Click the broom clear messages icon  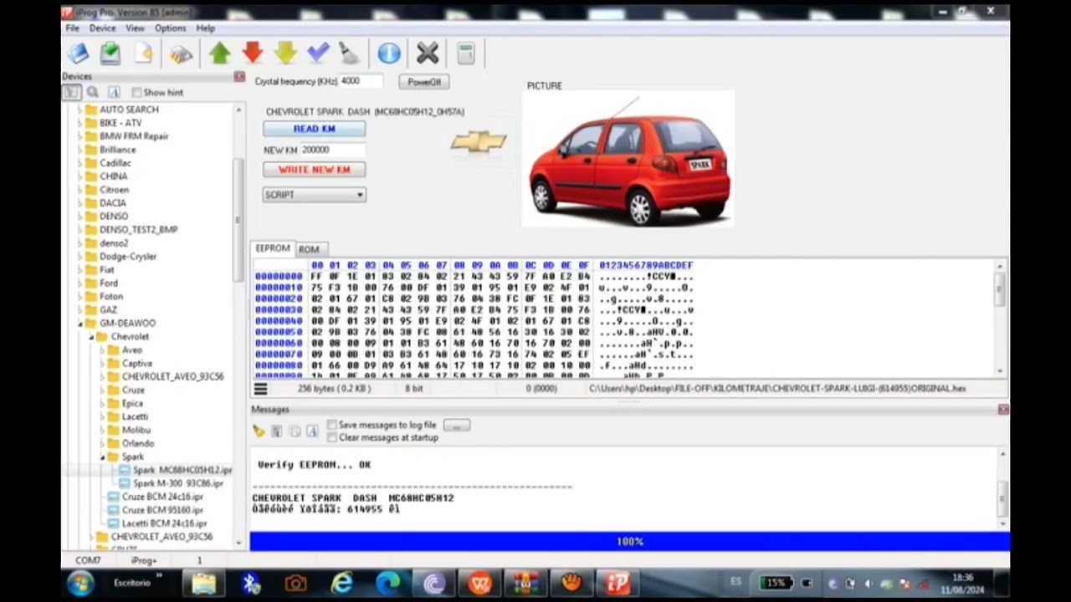(x=259, y=431)
